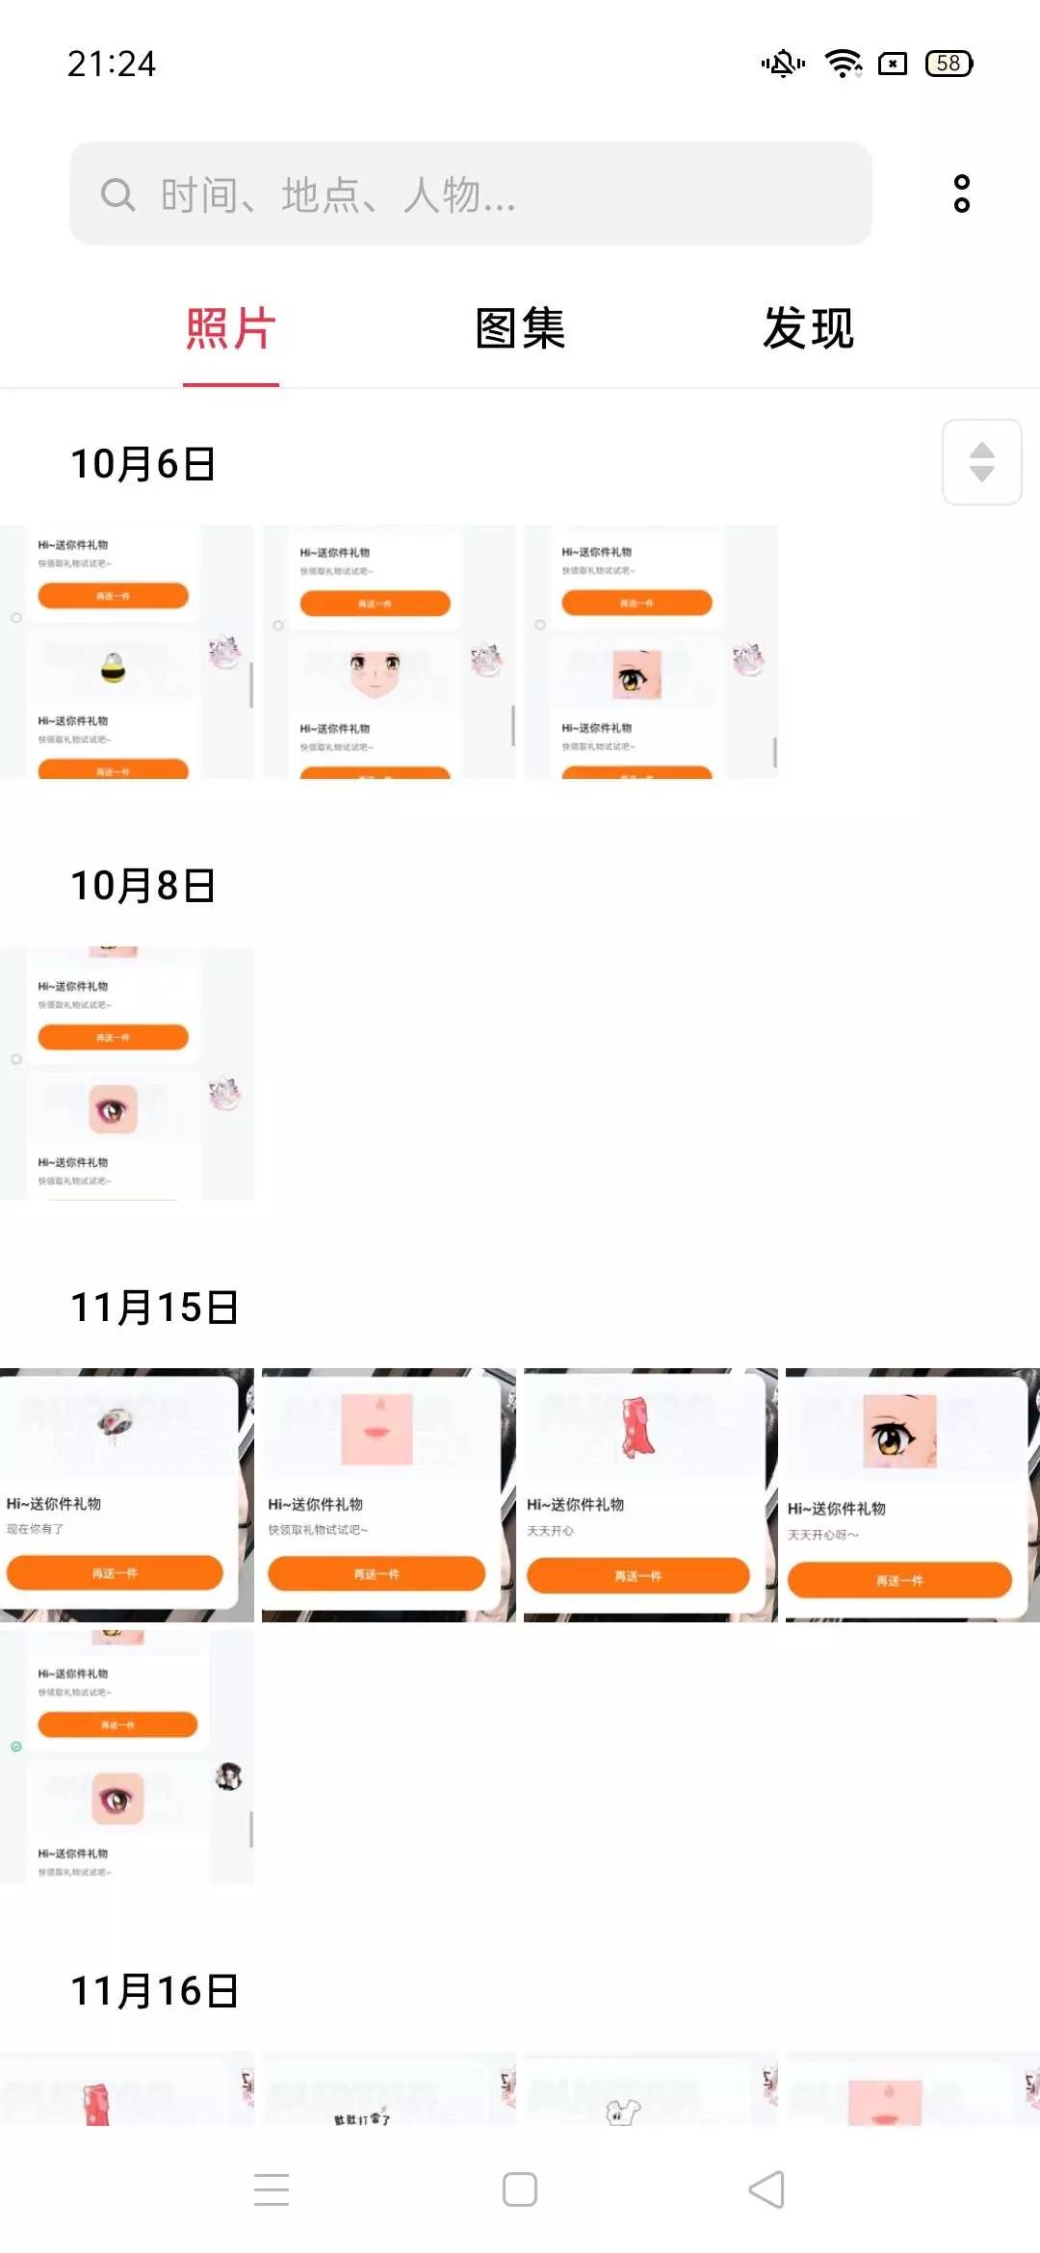Switch to the 发现 tab
The height and width of the screenshot is (2253, 1040).
pos(809,328)
